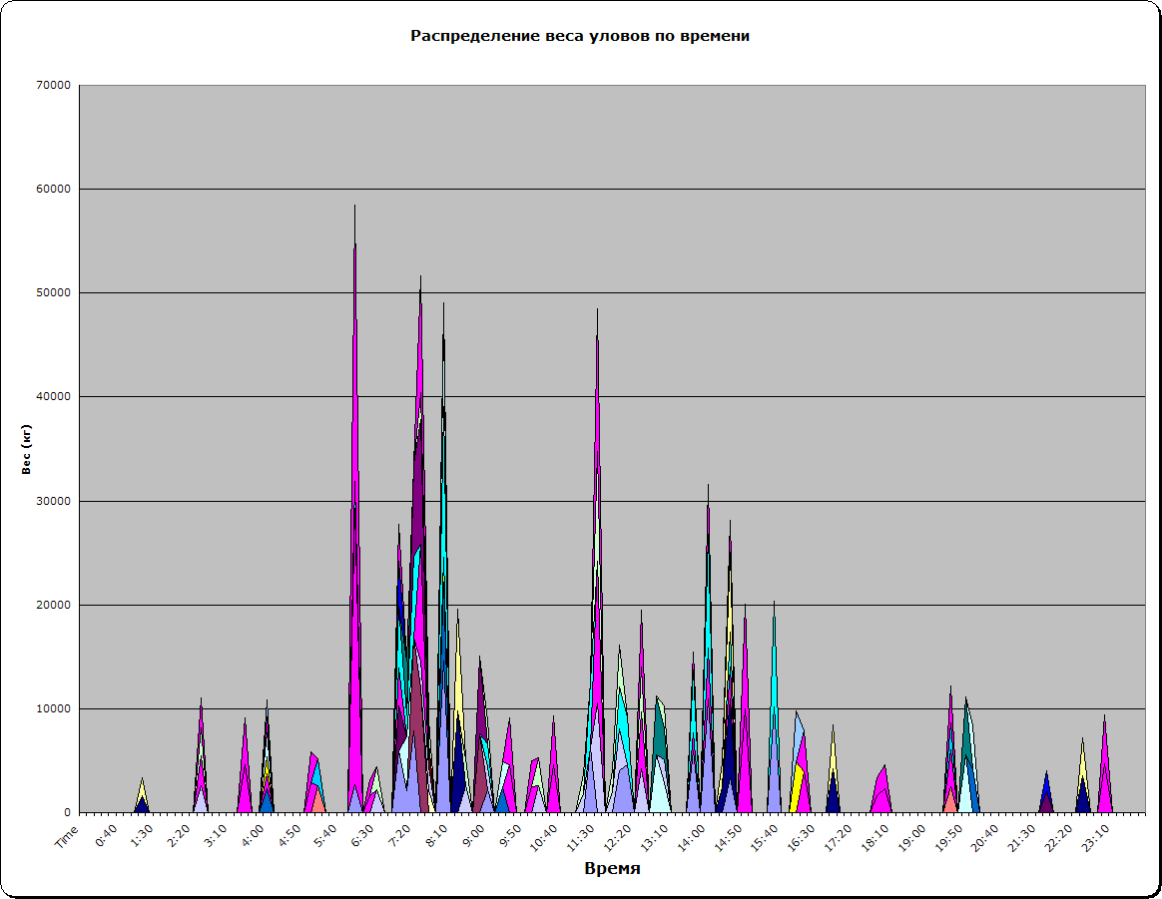1162x899 pixels.
Task: Click the 60000 value on the Y axis
Action: tap(52, 190)
